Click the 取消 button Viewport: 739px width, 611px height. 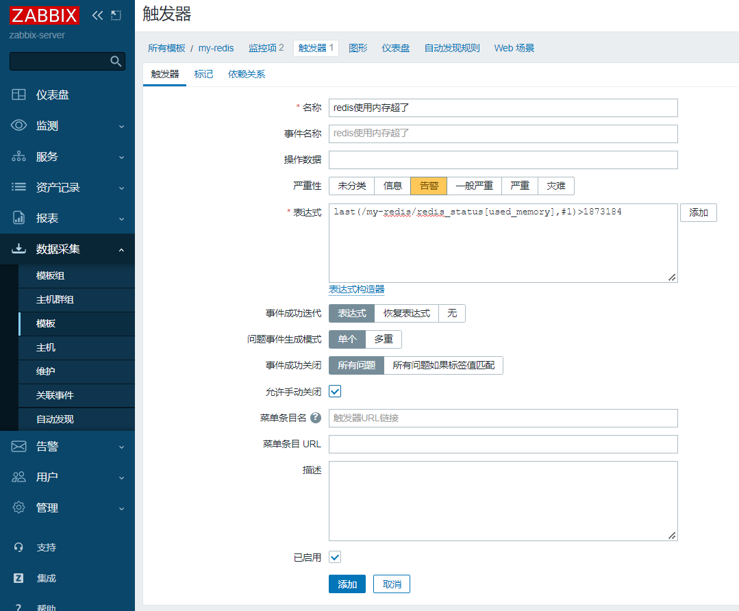click(392, 584)
